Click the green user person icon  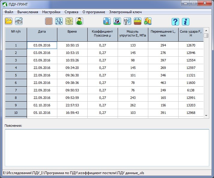click(x=79, y=21)
